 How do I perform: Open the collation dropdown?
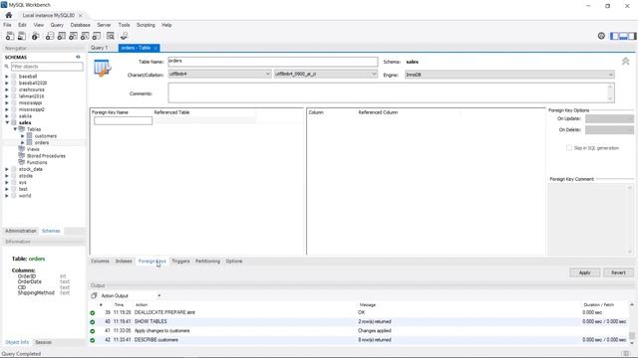pos(326,75)
